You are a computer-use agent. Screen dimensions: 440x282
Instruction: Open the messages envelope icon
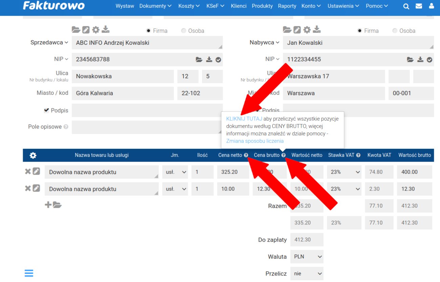(x=419, y=6)
